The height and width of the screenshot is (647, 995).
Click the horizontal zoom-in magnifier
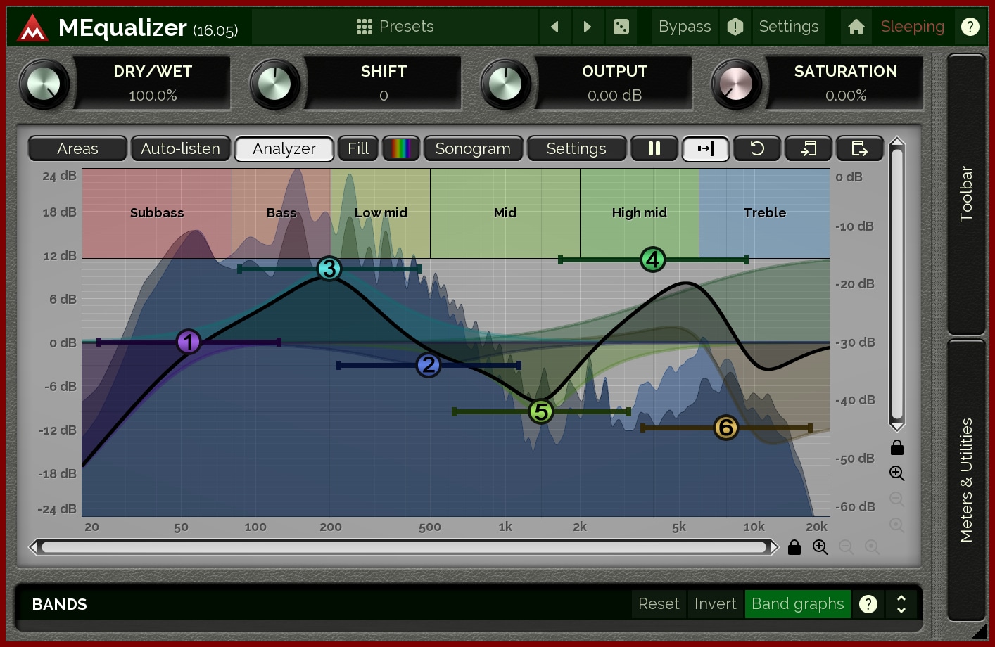click(x=820, y=547)
